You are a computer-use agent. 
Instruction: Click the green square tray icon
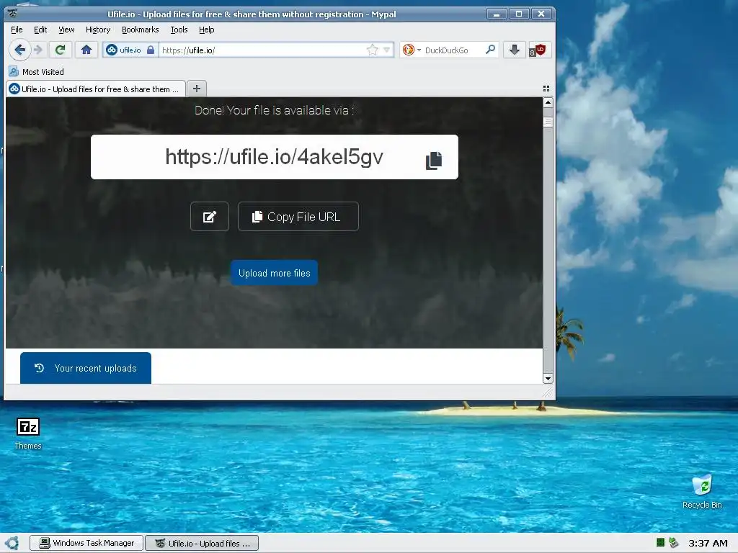point(660,543)
